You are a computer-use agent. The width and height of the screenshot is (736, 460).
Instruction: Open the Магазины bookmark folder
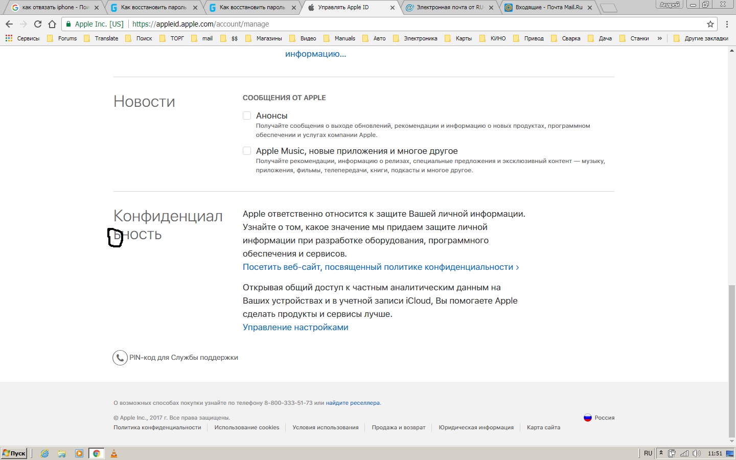coord(264,38)
